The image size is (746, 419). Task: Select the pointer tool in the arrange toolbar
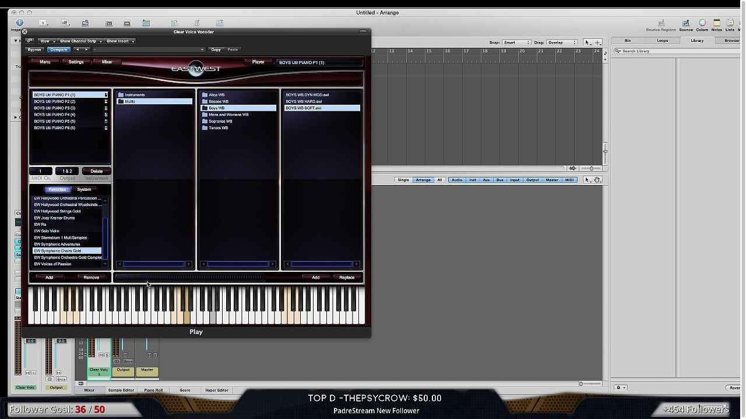587,42
